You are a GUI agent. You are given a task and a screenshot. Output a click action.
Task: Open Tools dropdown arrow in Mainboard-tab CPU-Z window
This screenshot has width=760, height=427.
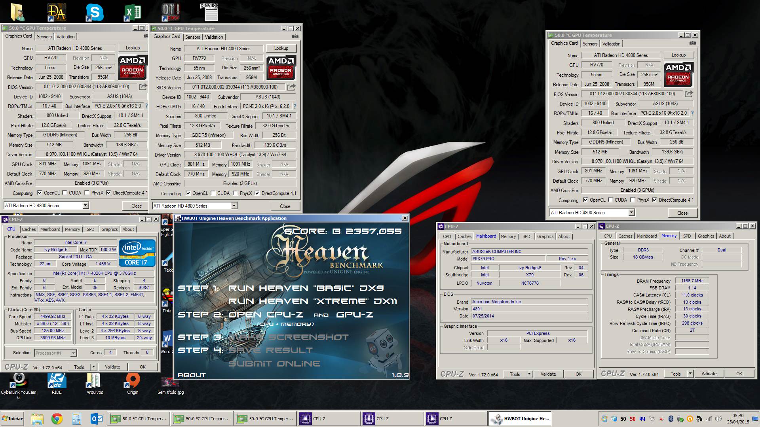coord(529,374)
